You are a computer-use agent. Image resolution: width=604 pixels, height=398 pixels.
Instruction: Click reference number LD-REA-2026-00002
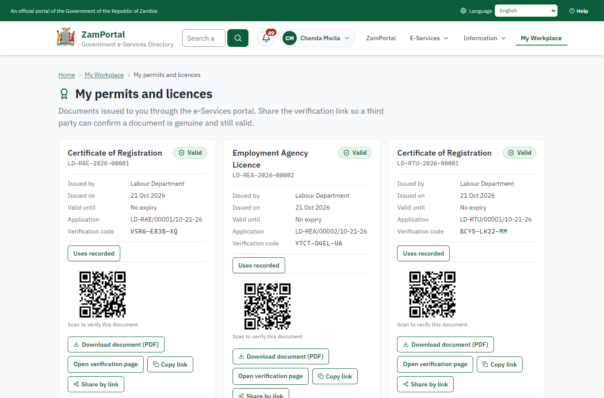coord(264,175)
